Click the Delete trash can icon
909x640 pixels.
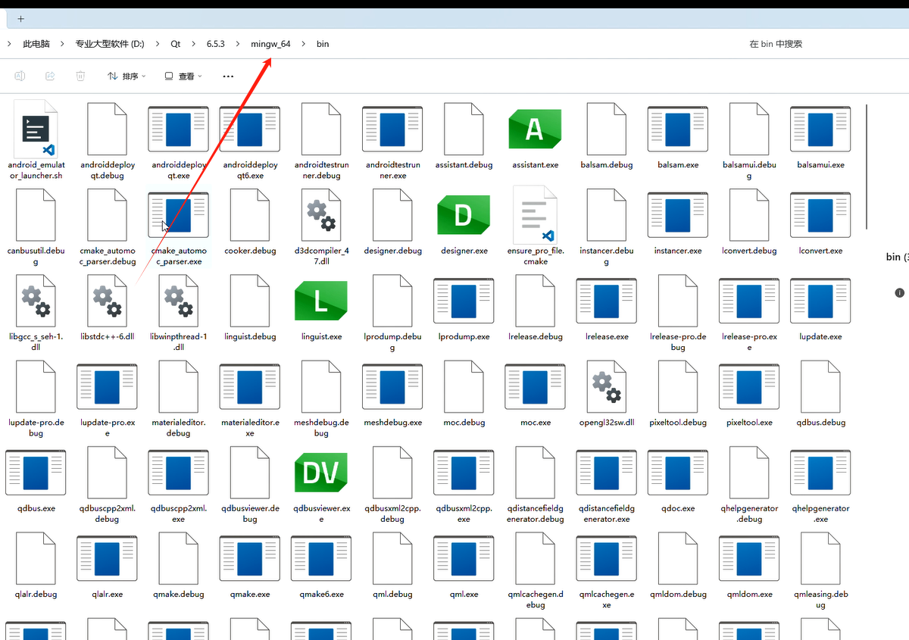pos(80,76)
